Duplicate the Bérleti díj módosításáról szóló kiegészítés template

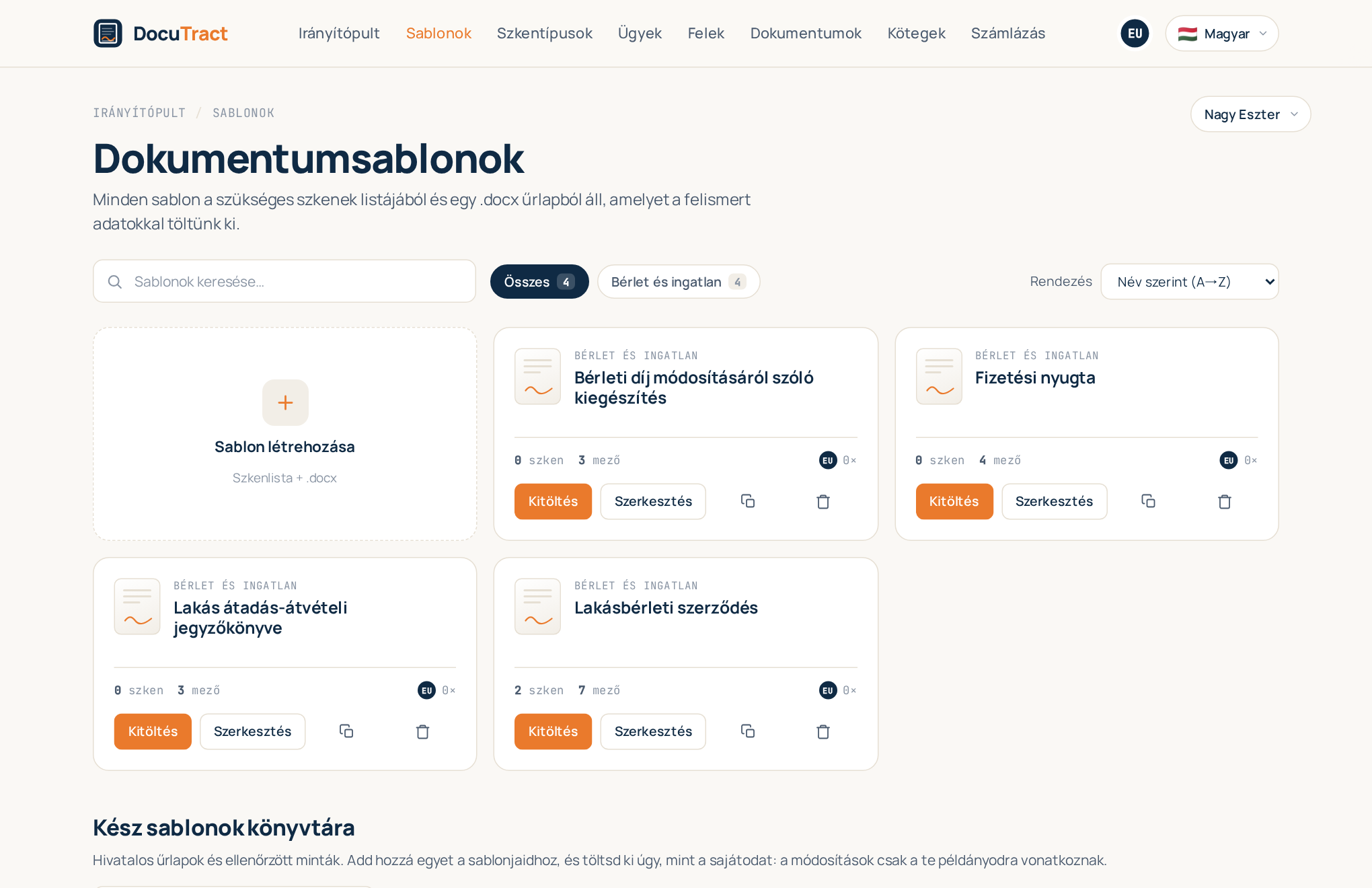[x=748, y=501]
